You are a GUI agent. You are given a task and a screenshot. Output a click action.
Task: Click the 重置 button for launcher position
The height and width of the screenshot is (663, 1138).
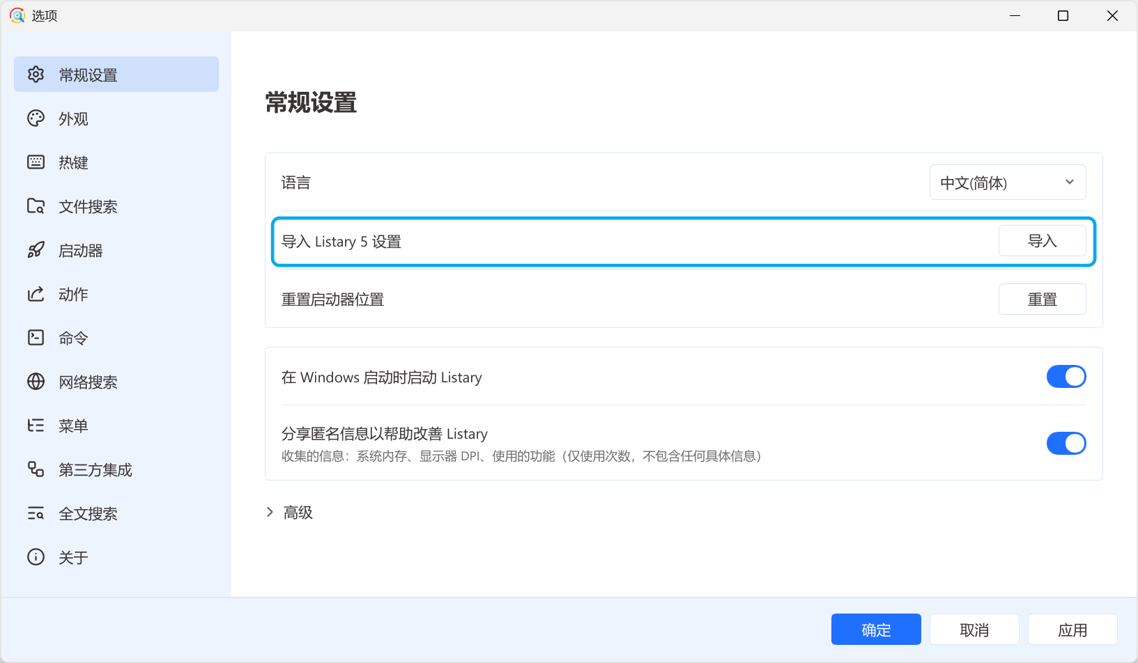coord(1043,299)
